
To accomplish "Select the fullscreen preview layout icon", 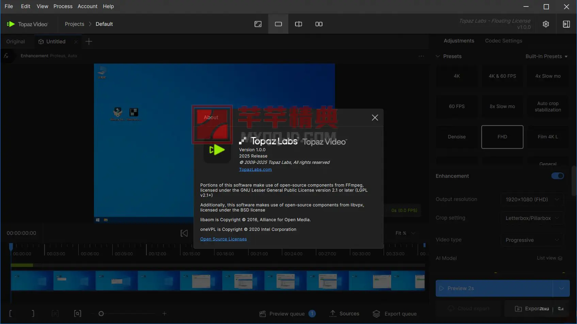I will (258, 24).
